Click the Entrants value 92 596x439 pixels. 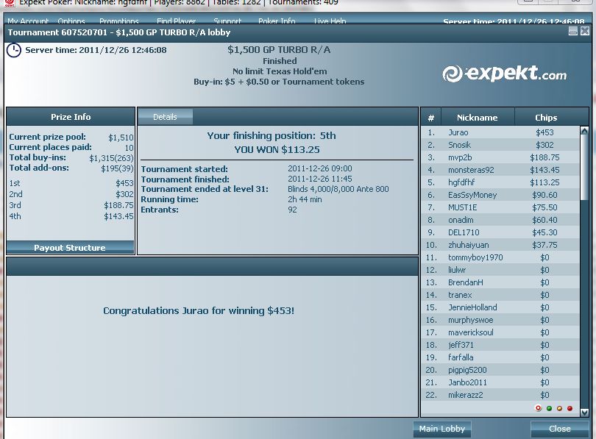pyautogui.click(x=292, y=210)
